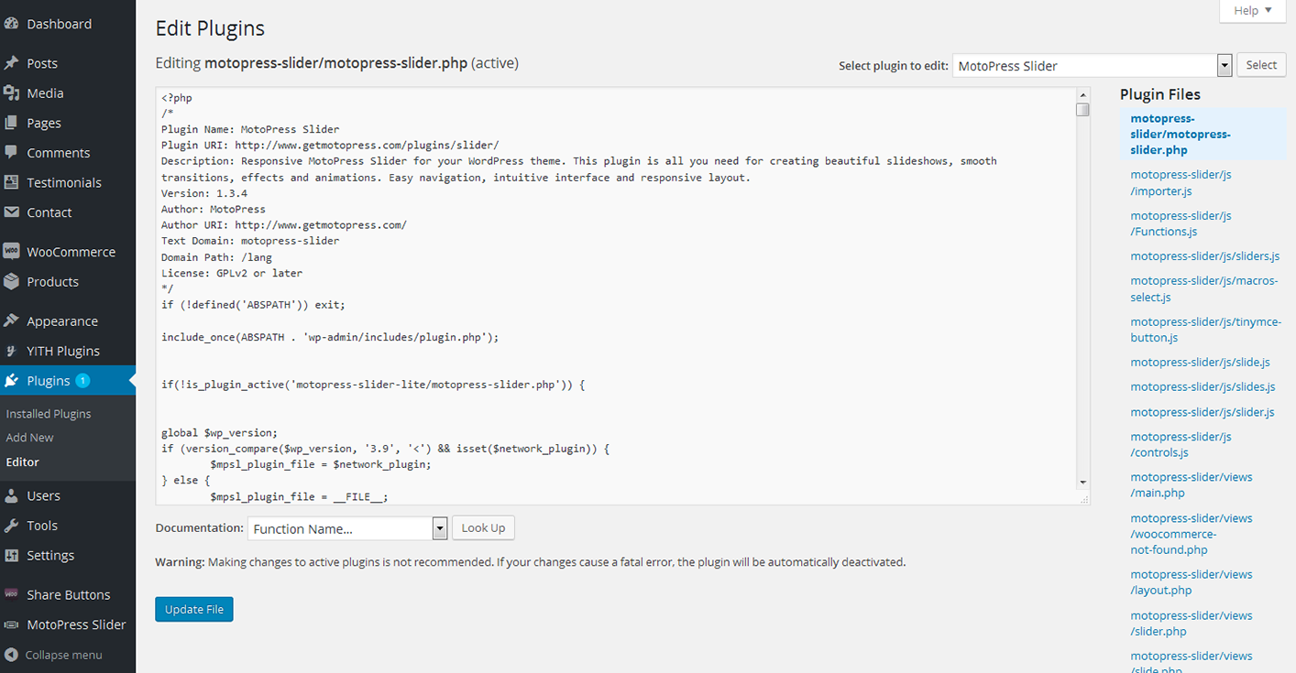This screenshot has height=673, width=1296.
Task: Click the WooCommerce logo icon
Action: point(12,252)
